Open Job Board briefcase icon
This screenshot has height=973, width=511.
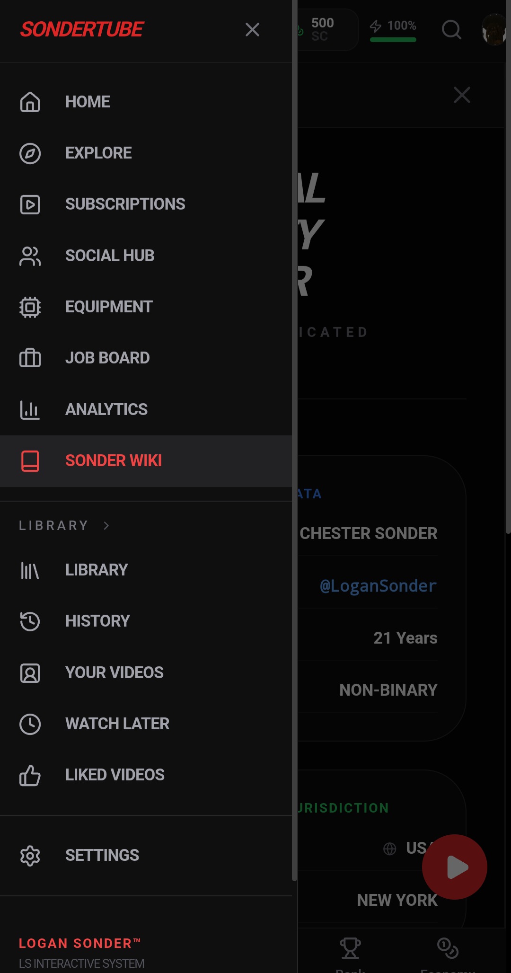30,358
